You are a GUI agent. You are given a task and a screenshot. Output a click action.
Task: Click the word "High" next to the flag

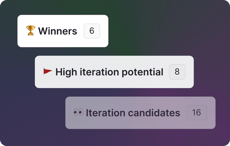tap(64, 72)
